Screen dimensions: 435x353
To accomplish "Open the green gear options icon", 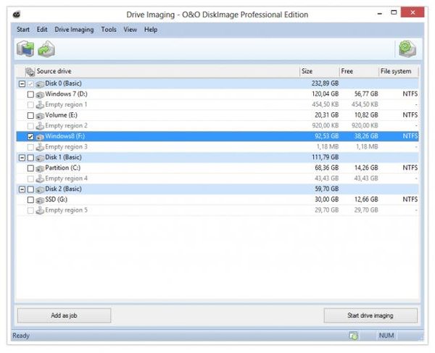I will pyautogui.click(x=407, y=49).
